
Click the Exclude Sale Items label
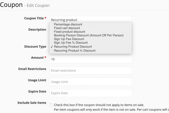pos(32,103)
